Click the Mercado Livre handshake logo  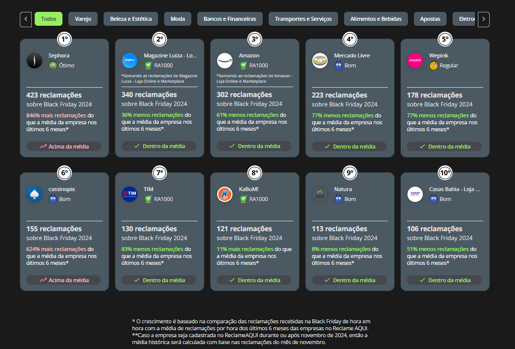[x=320, y=60]
